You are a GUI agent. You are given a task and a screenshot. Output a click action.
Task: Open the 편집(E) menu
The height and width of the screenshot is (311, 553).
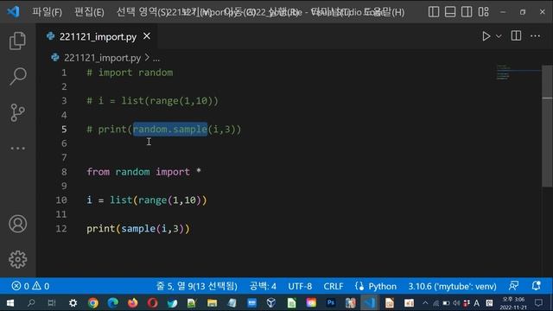tap(89, 12)
